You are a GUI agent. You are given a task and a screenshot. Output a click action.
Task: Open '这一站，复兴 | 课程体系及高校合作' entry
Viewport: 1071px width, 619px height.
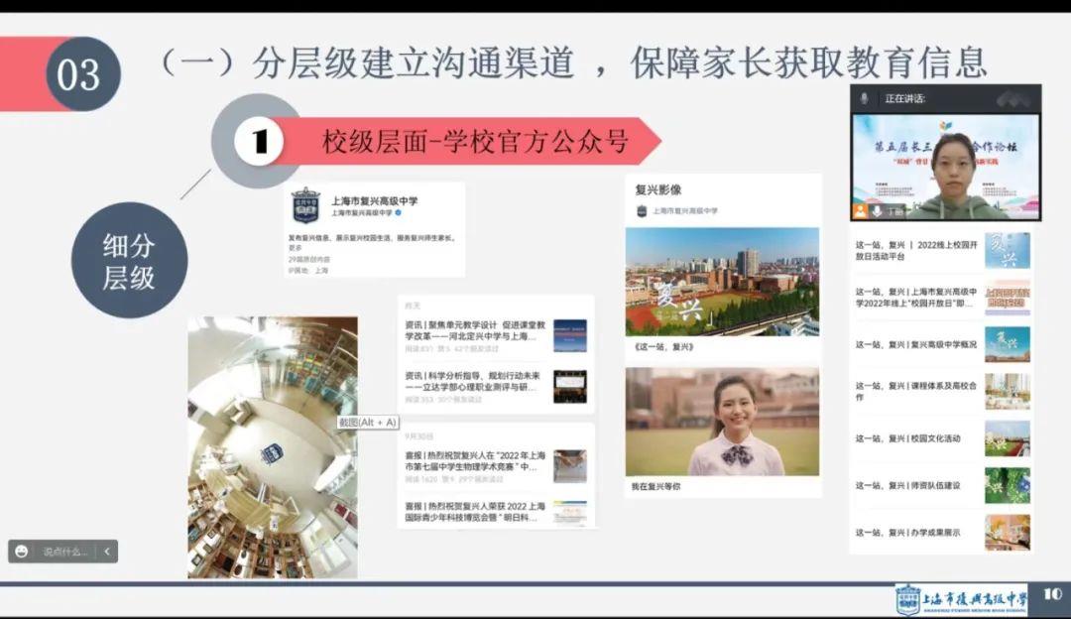tap(916, 391)
